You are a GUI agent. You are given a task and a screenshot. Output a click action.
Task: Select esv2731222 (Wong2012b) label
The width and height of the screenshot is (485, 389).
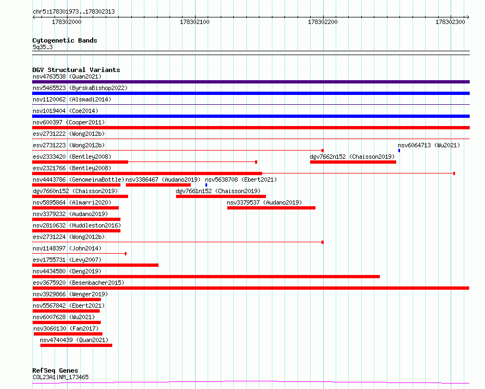69,134
